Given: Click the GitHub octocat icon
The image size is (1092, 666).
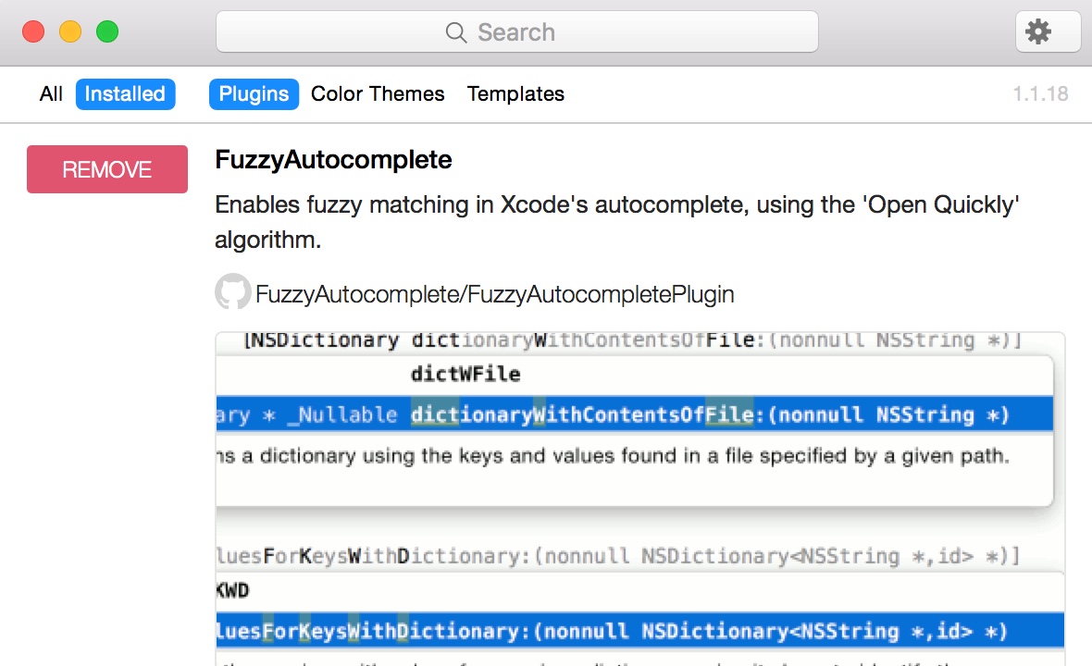Looking at the screenshot, I should 232,291.
